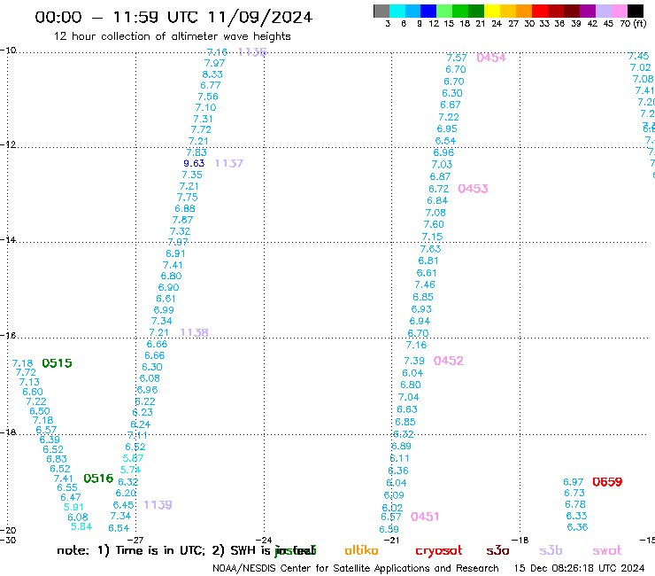
Task: Click the 7.41 value beside 0516
Action: 64,479
